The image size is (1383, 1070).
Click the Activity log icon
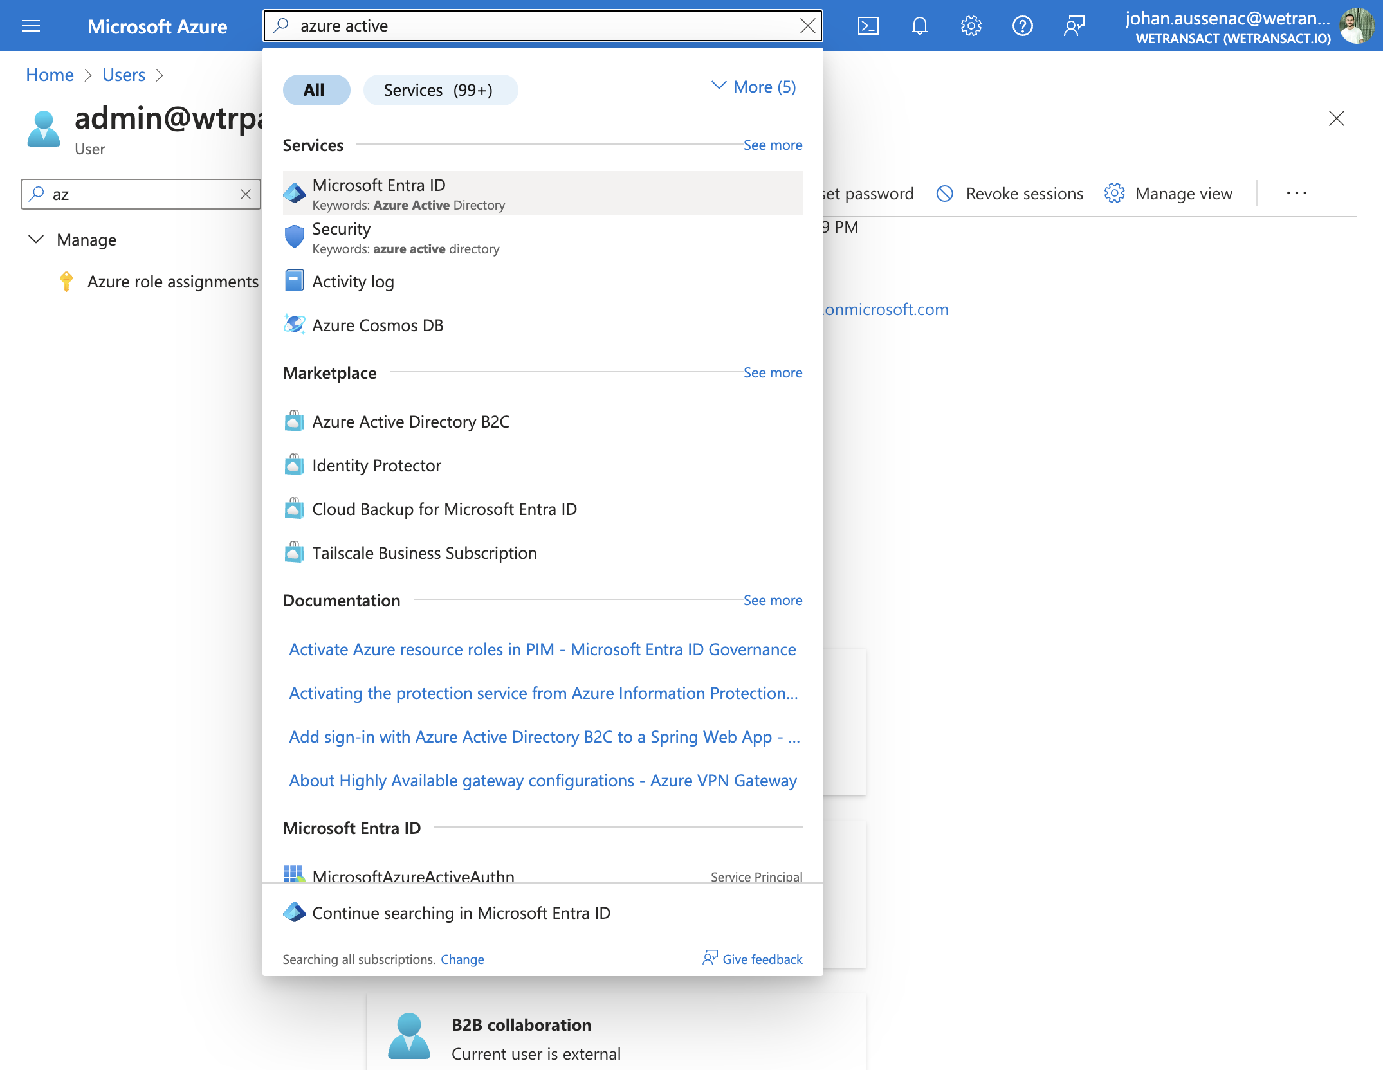pos(295,281)
